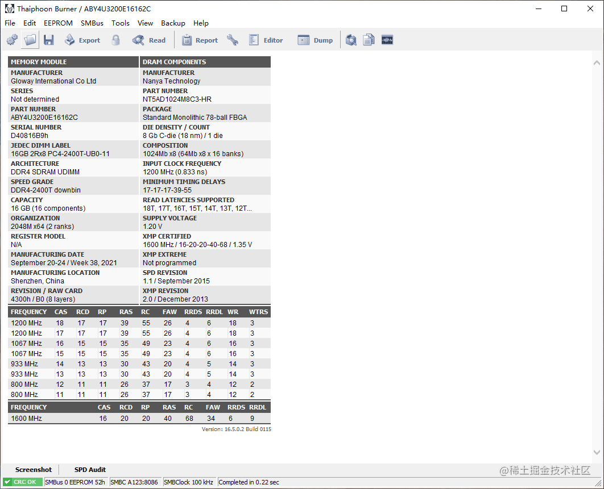Click the padlock toolbar icon
Viewport: 604px width, 489px height.
pos(116,40)
